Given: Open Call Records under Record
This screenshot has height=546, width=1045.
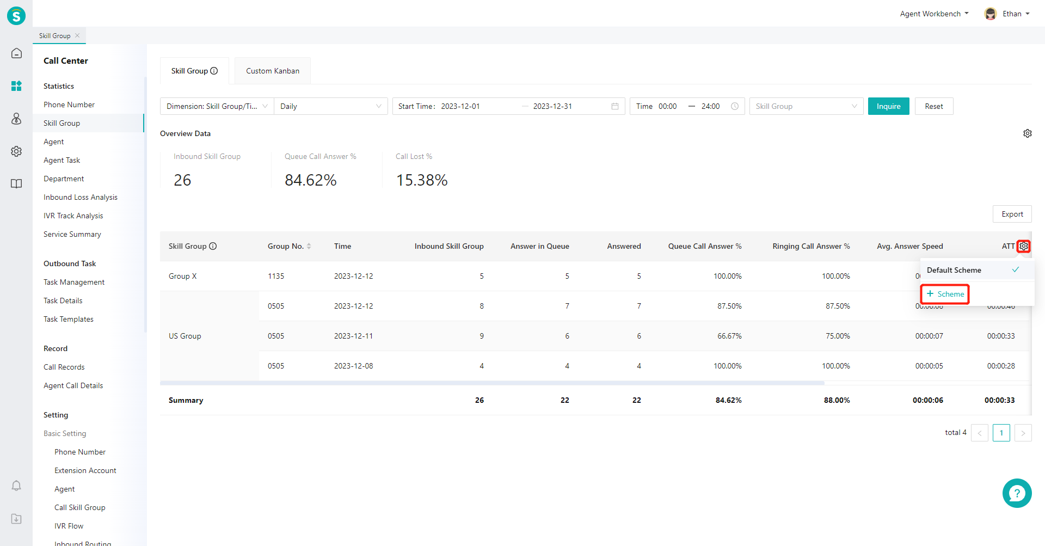Looking at the screenshot, I should 64,367.
